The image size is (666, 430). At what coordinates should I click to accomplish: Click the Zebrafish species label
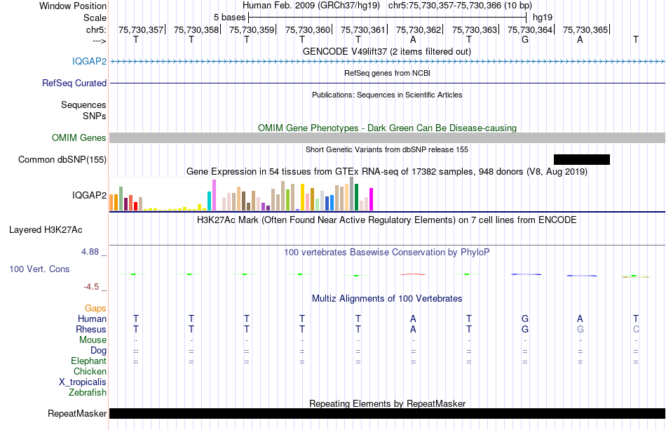pos(88,392)
